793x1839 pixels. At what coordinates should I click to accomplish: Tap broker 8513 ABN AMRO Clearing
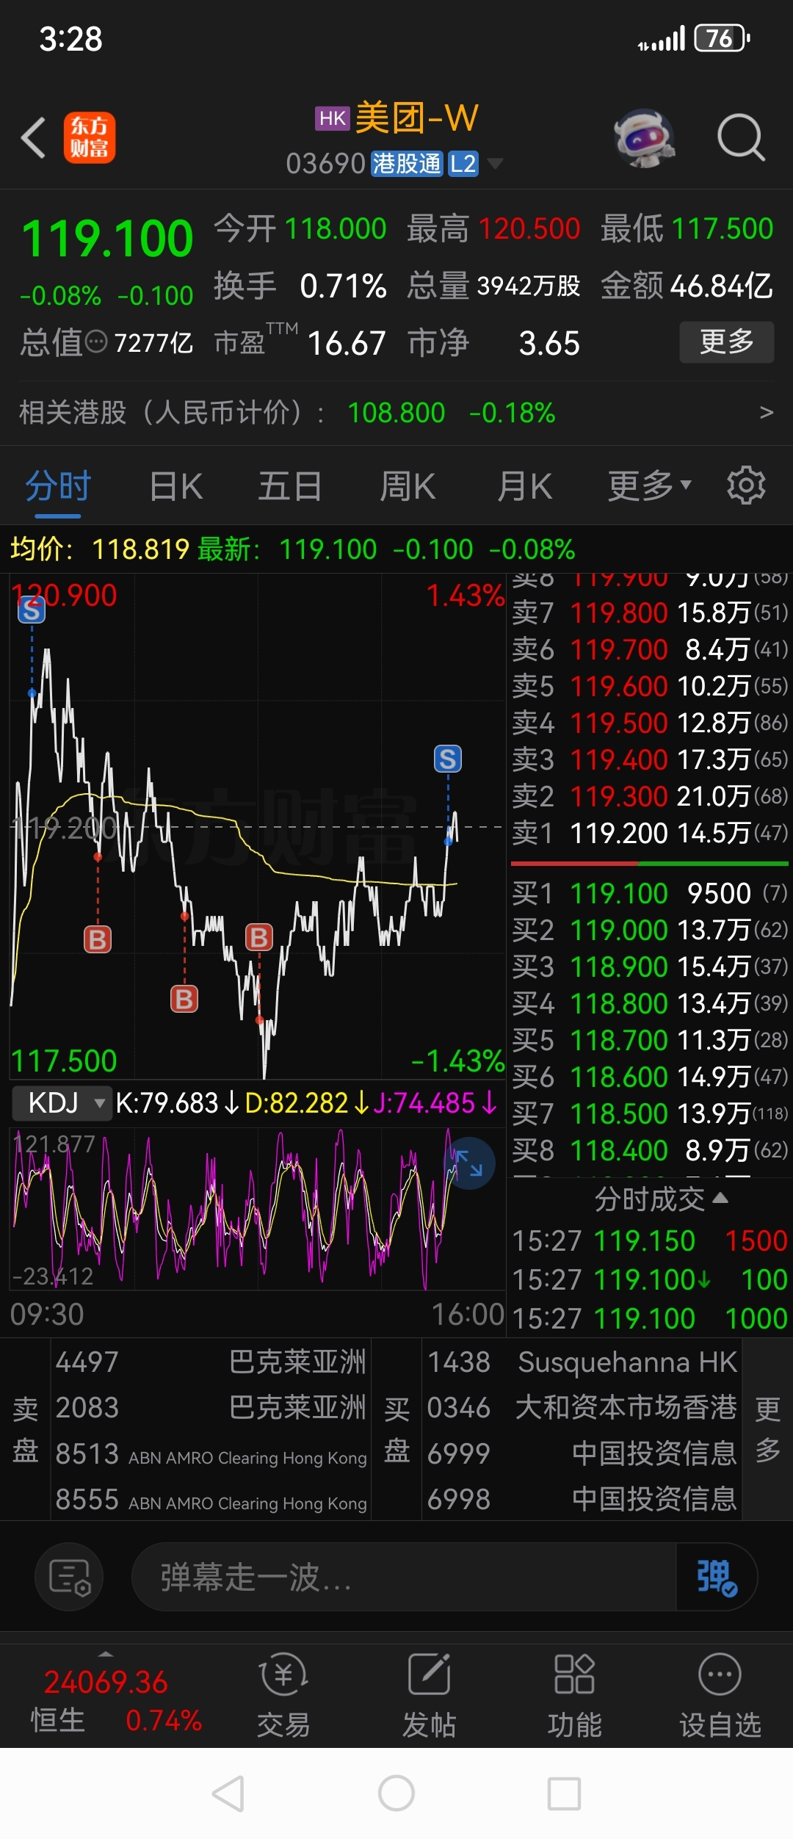coord(211,1454)
